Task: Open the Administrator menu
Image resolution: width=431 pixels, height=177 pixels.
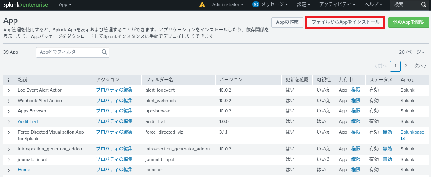Action: click(x=228, y=4)
